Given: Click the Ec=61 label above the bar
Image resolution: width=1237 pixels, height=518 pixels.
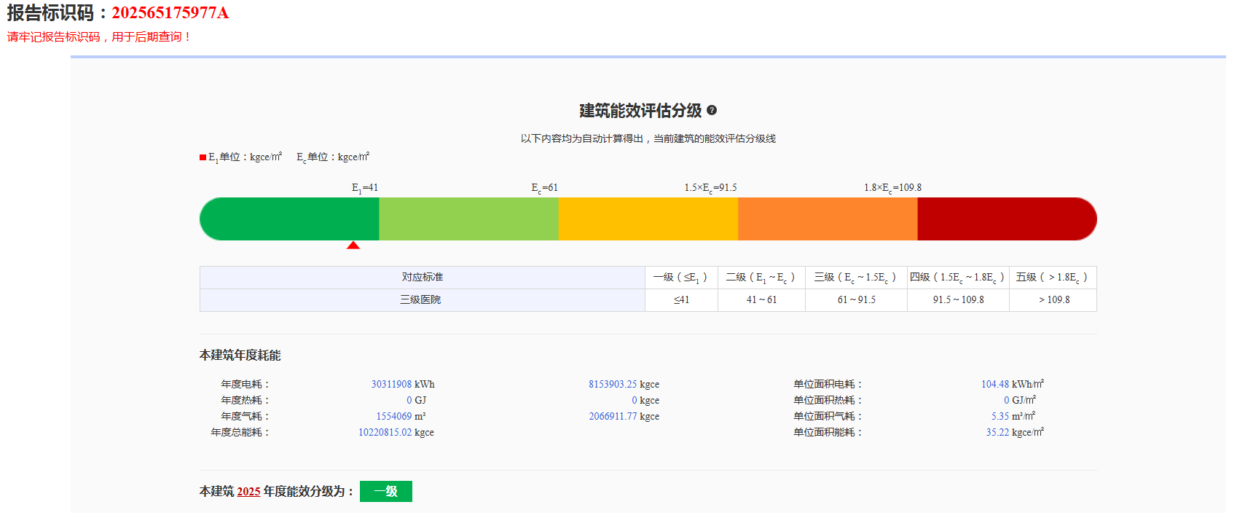Looking at the screenshot, I should pos(544,188).
